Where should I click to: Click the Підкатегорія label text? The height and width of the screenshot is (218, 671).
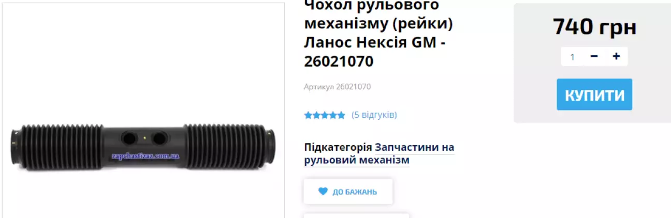coord(338,147)
